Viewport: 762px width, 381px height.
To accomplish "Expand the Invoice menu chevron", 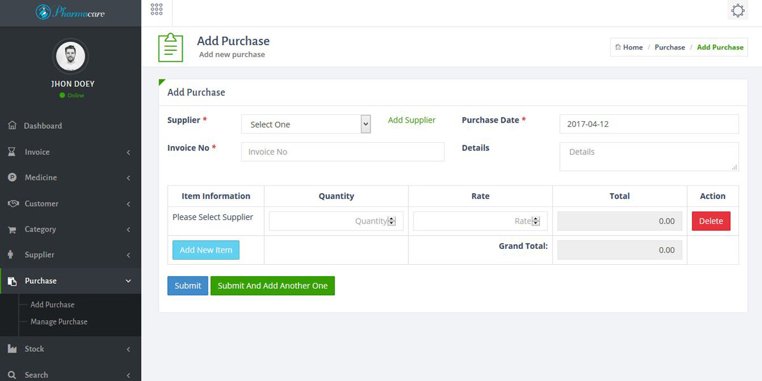I will (x=128, y=152).
